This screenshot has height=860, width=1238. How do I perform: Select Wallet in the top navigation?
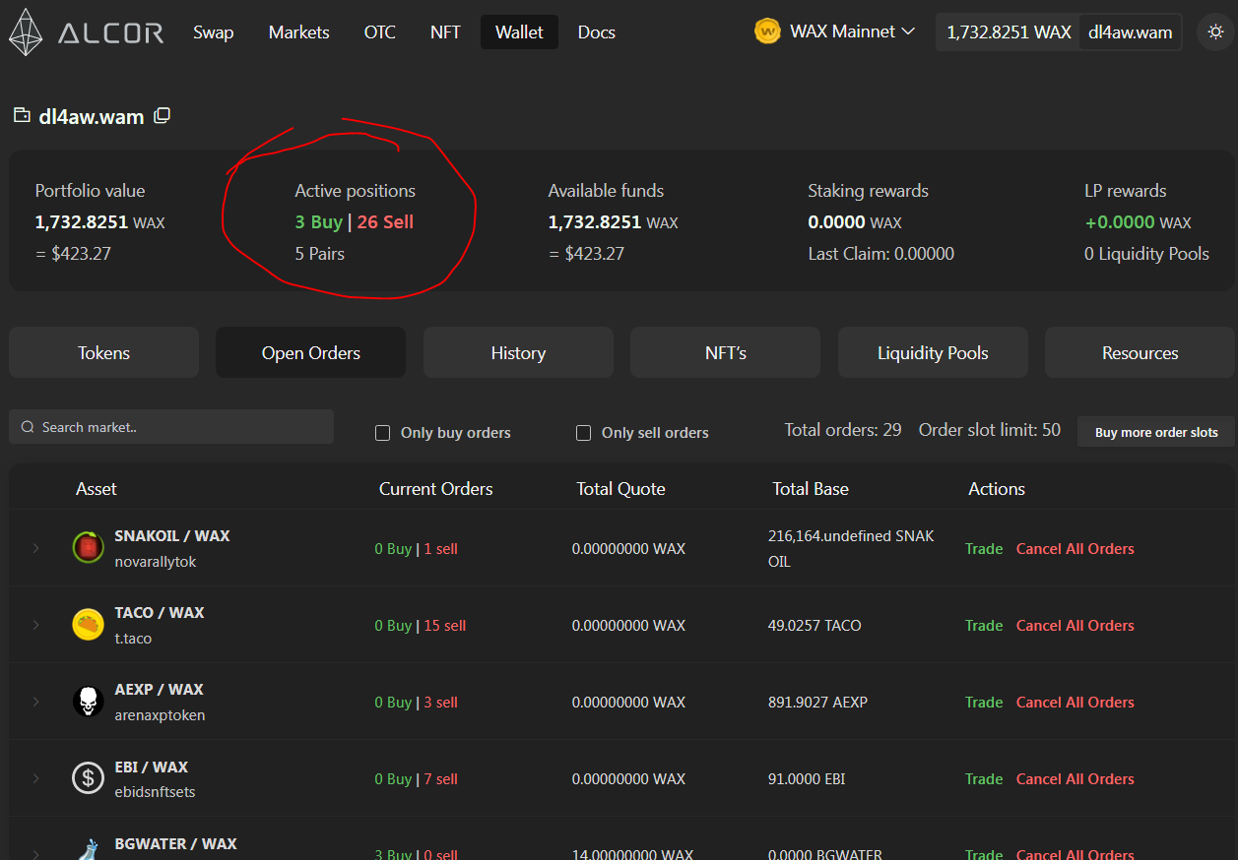click(x=519, y=32)
